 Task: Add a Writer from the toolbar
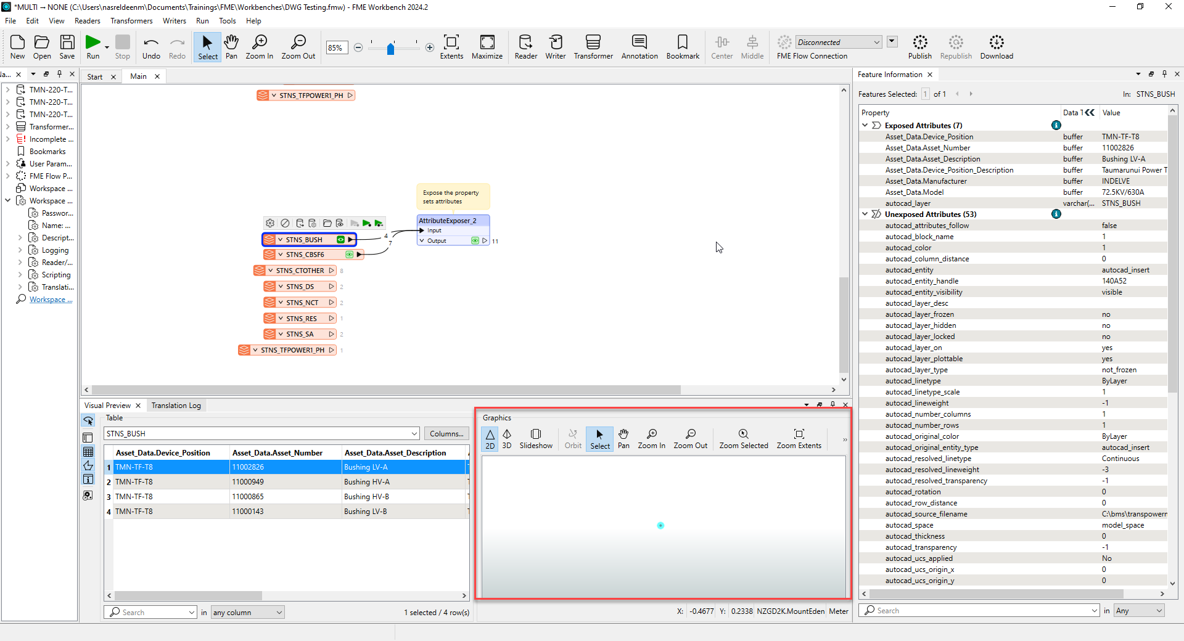pyautogui.click(x=556, y=47)
